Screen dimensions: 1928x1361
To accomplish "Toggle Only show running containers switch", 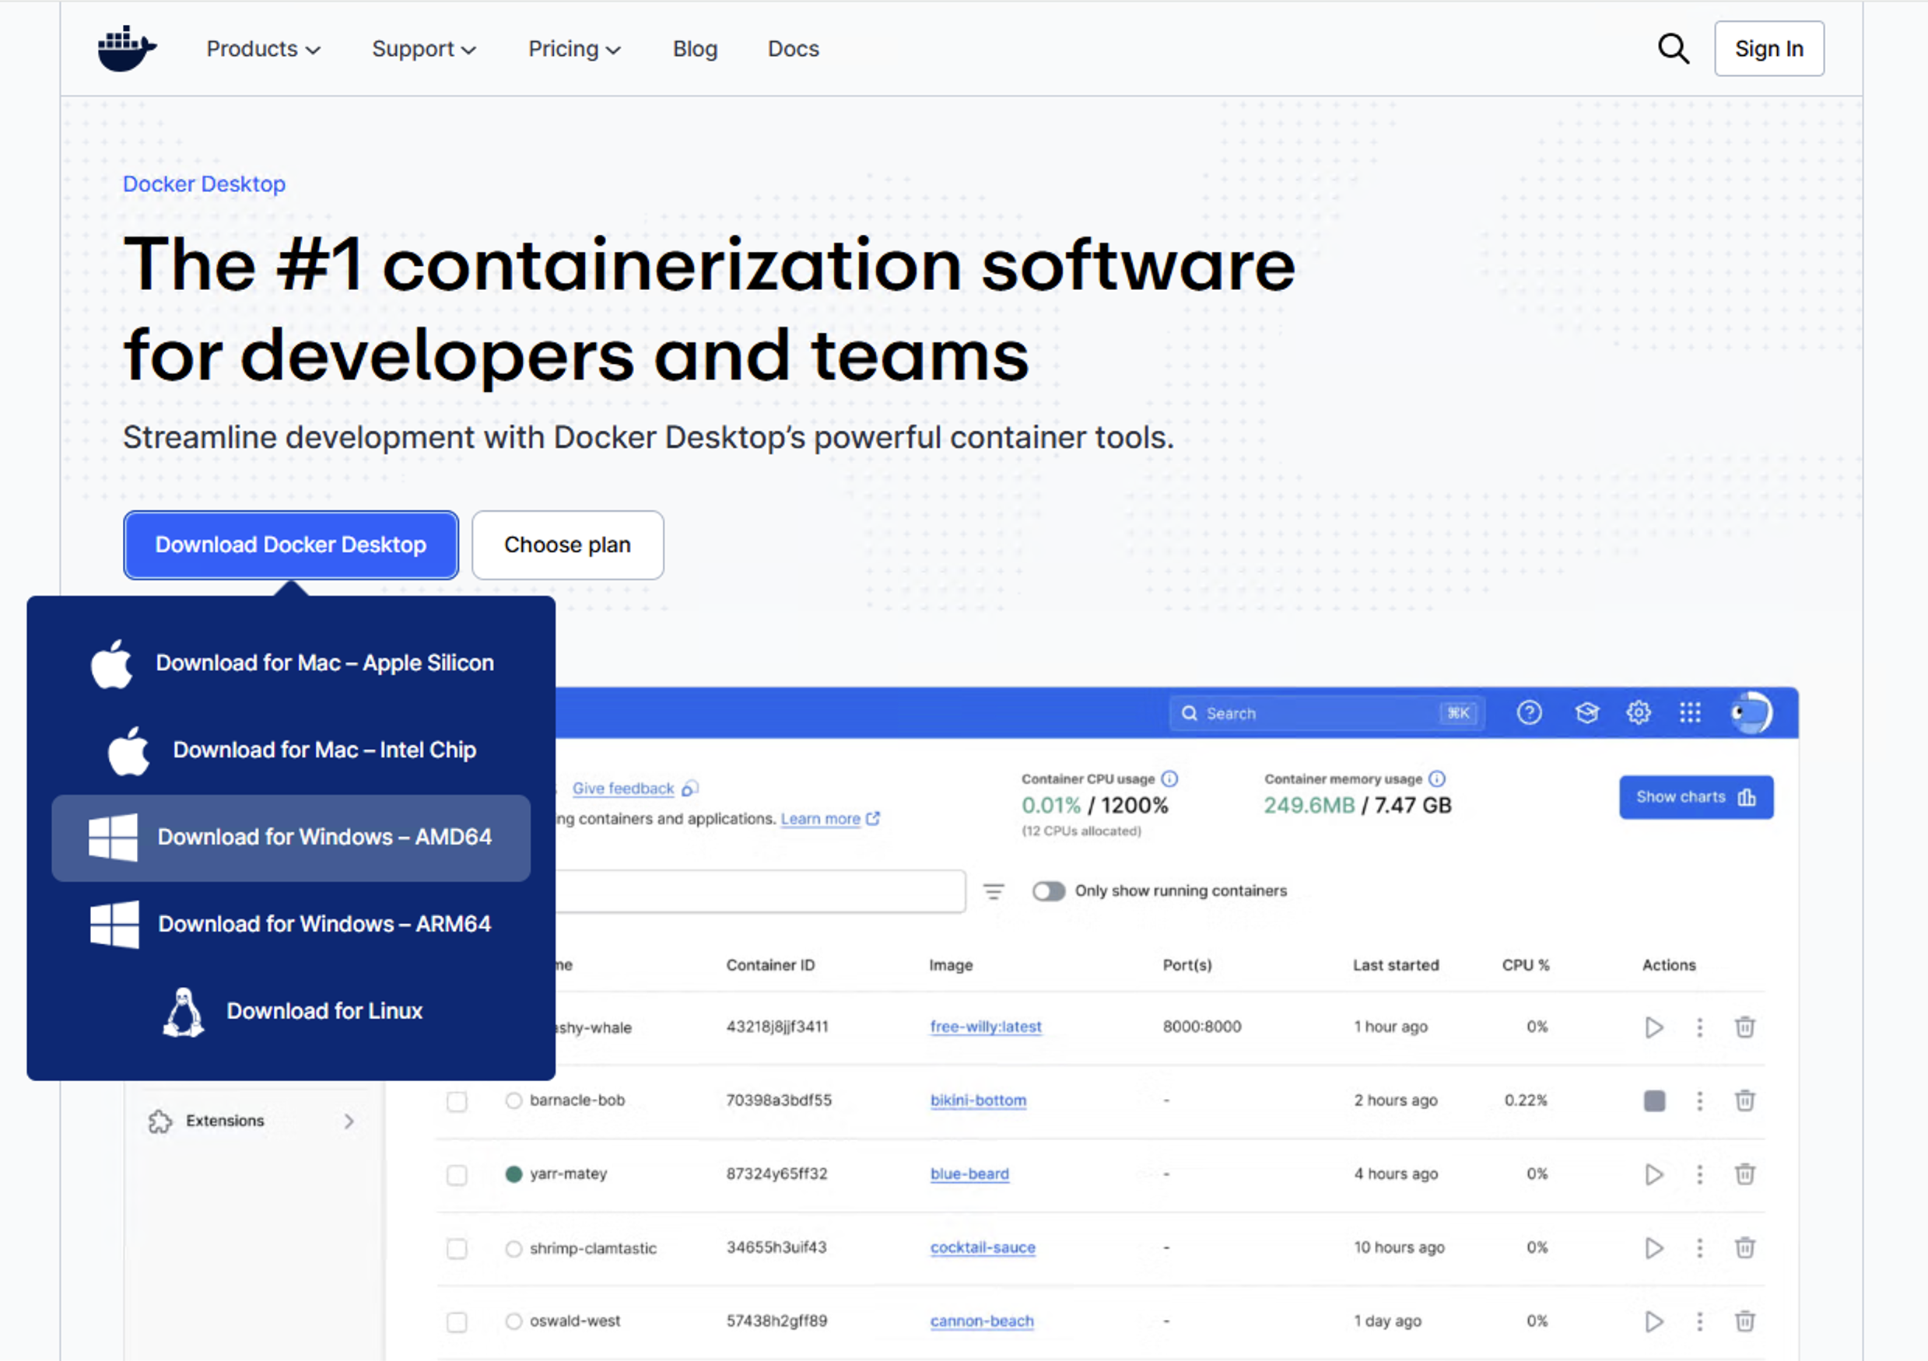I will 1048,890.
